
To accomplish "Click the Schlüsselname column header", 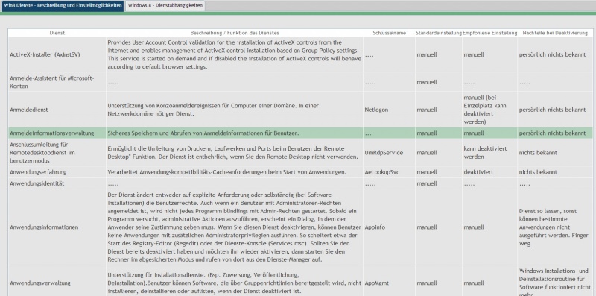I will (389, 33).
